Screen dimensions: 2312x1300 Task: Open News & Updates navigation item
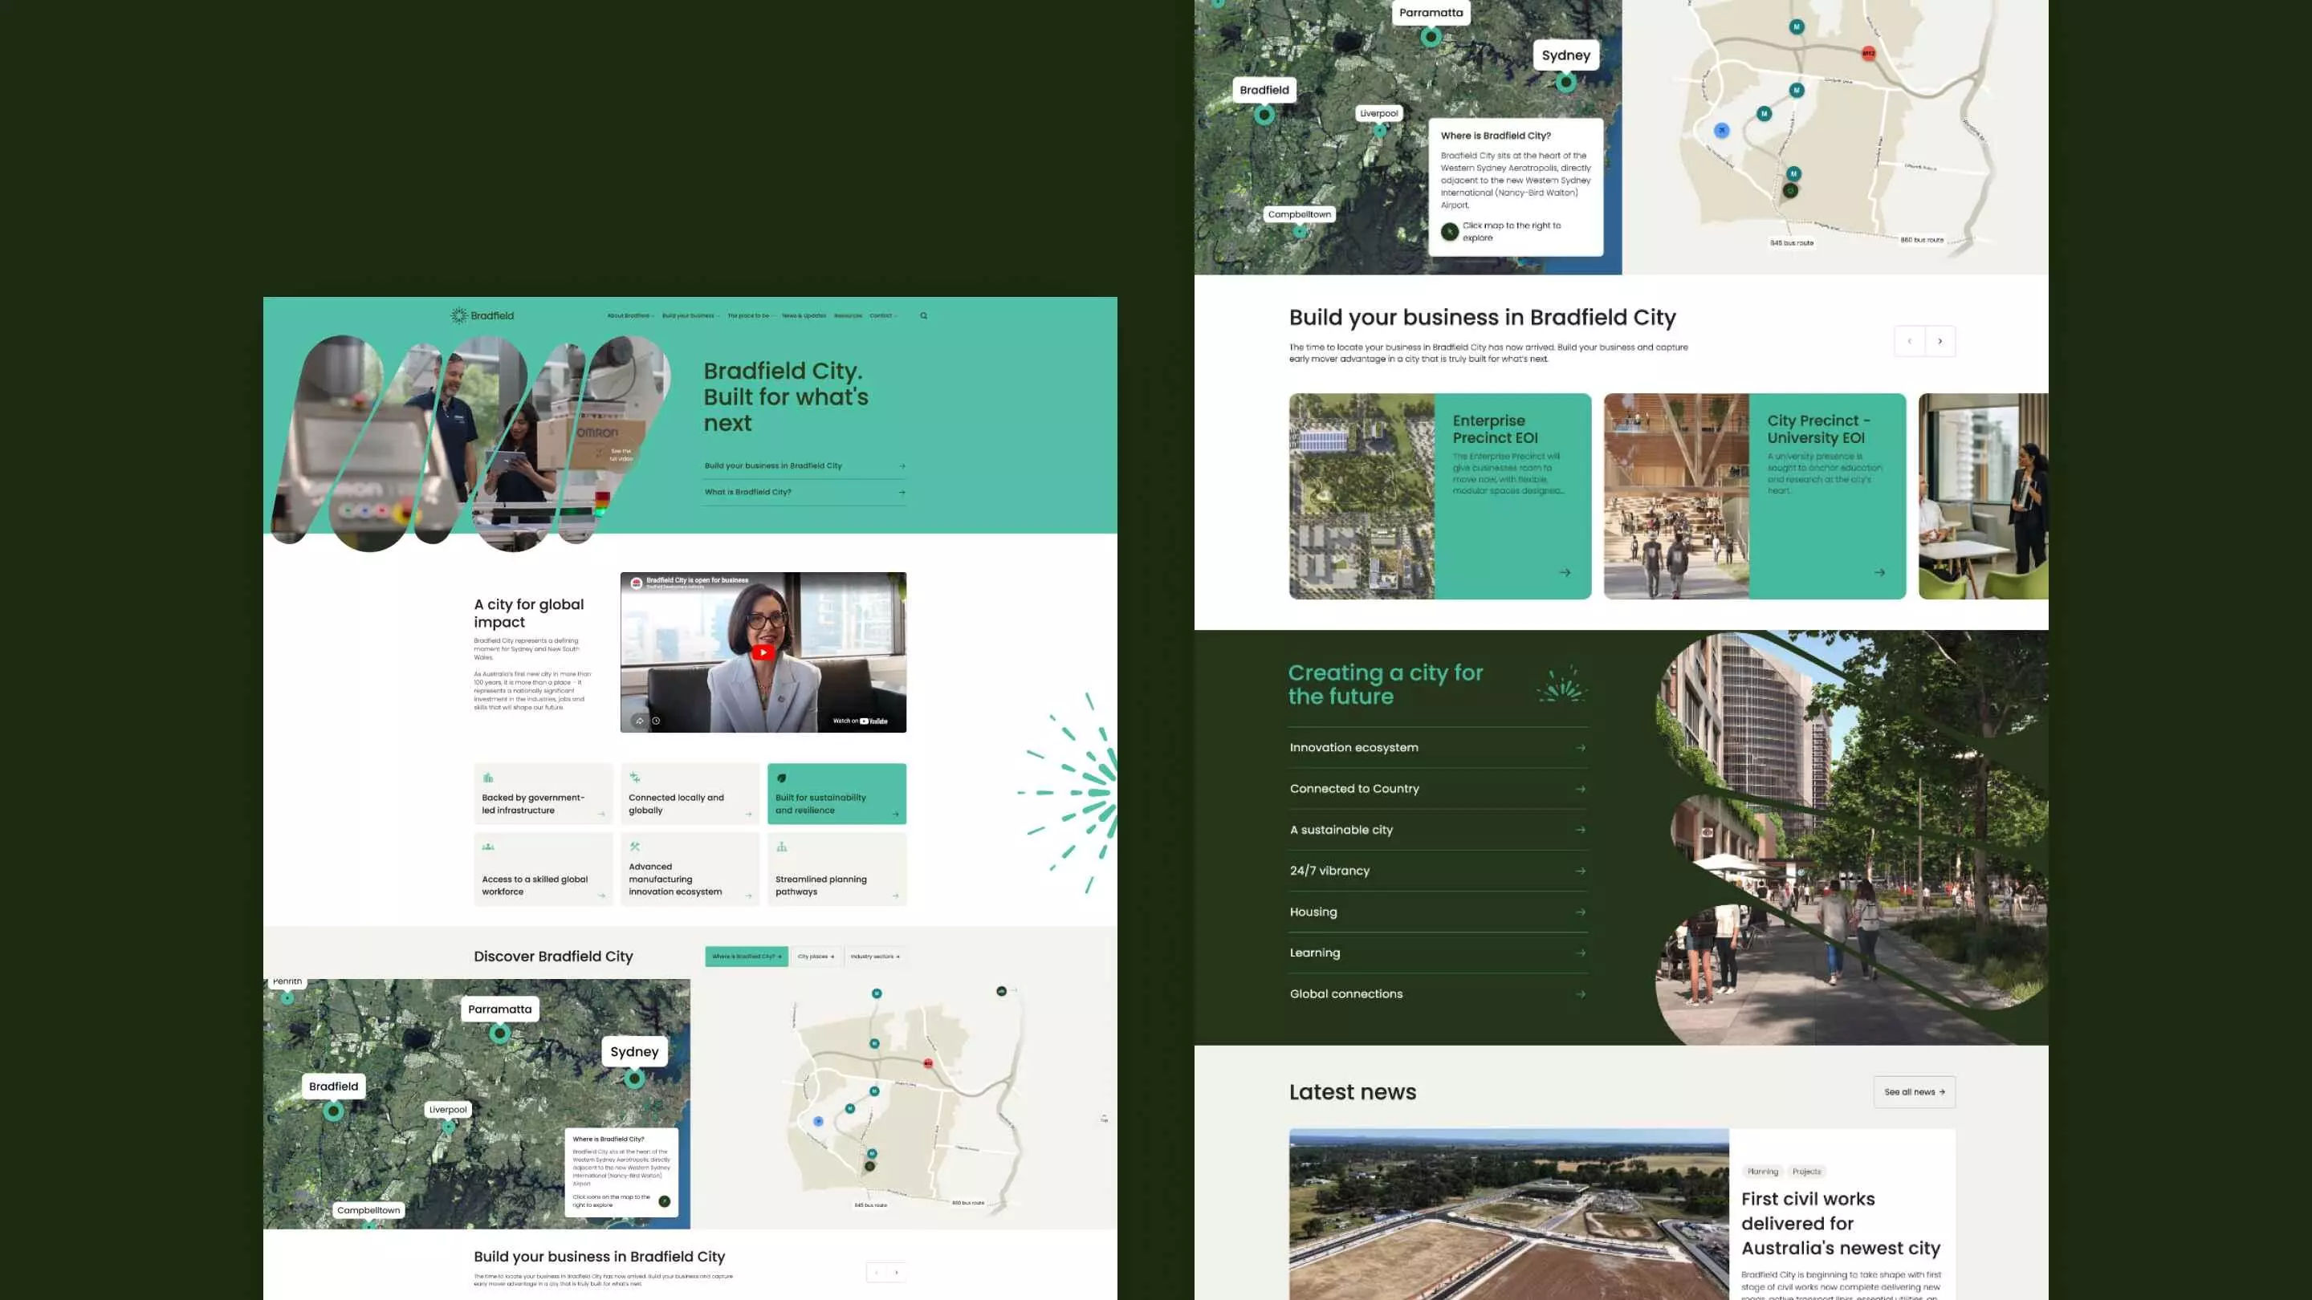[x=804, y=316]
